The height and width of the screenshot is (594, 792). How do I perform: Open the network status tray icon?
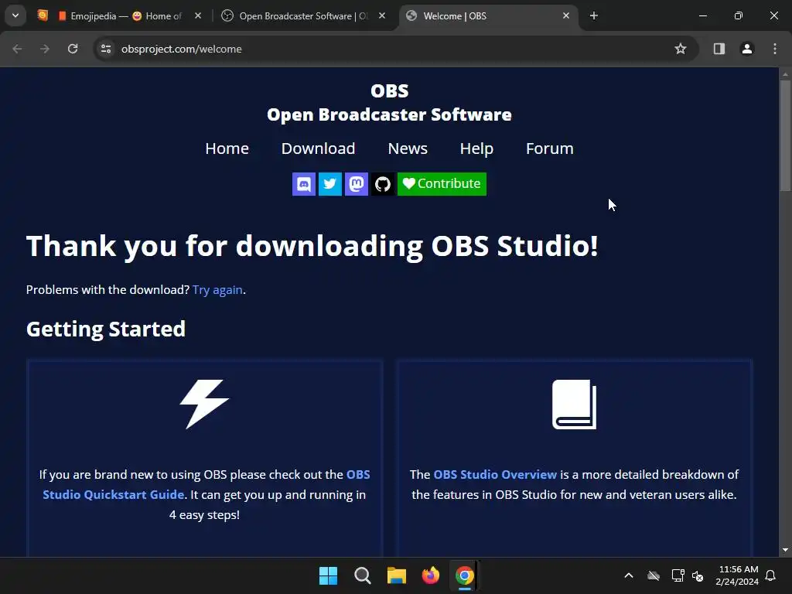tap(678, 575)
